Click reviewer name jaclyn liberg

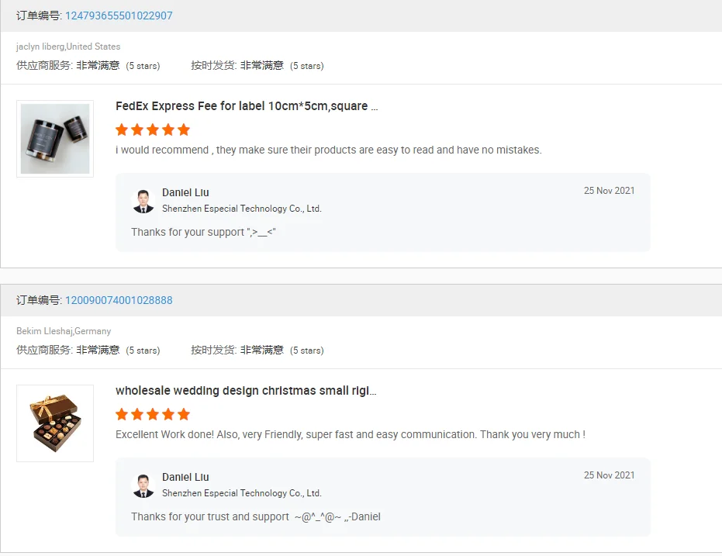(40, 47)
